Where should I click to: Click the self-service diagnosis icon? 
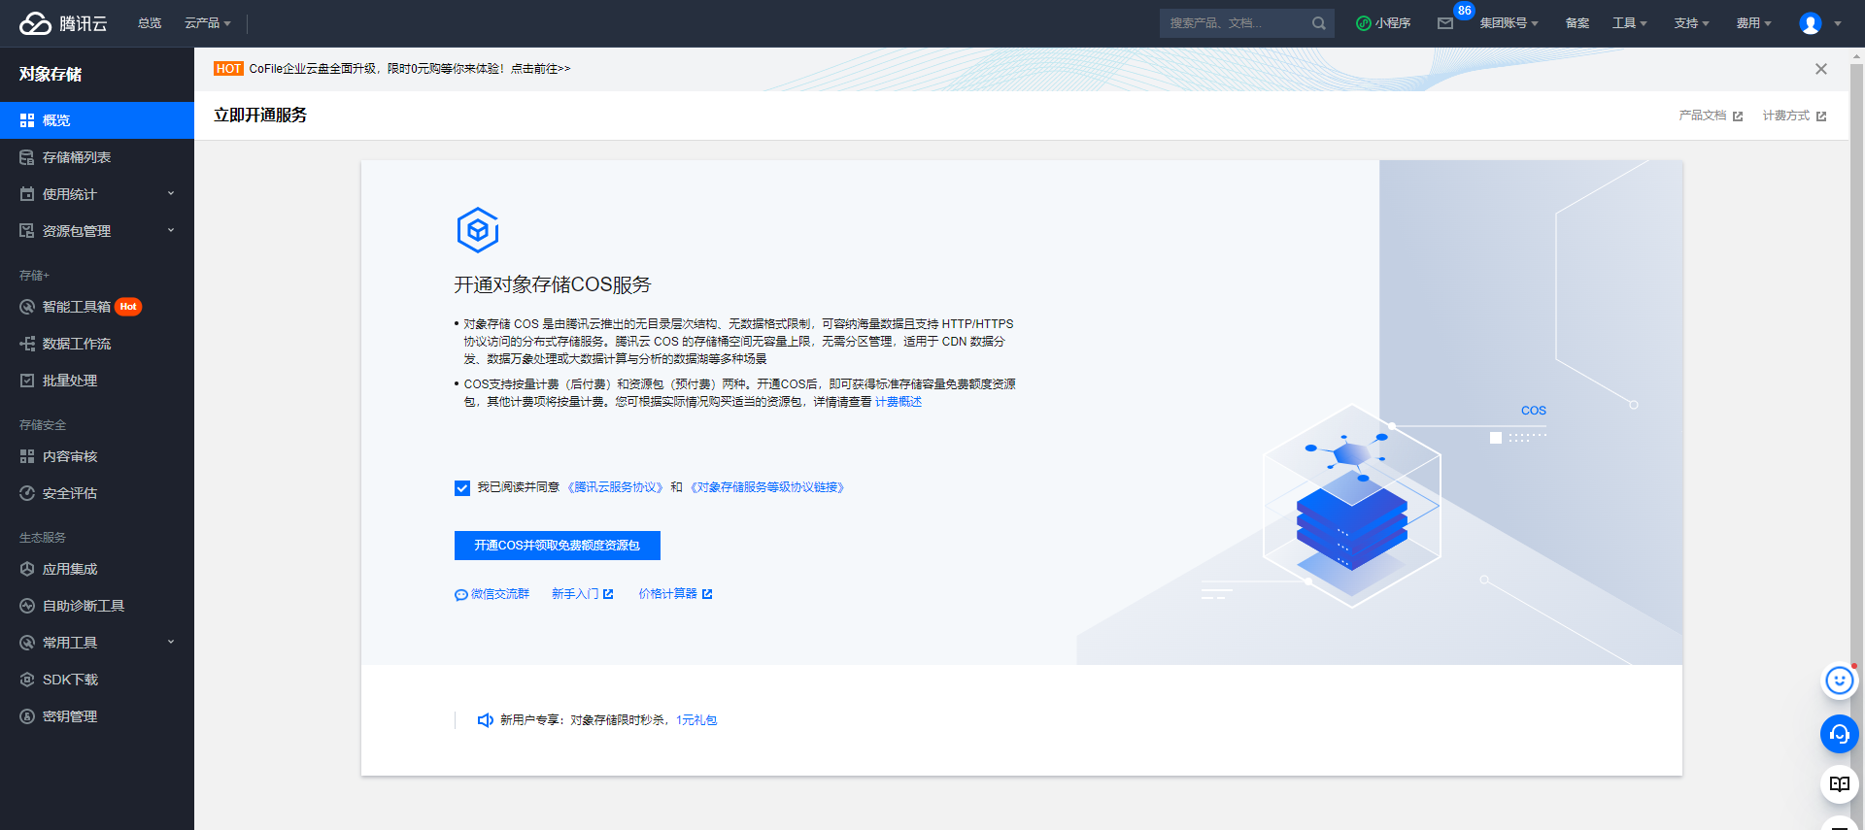pyautogui.click(x=27, y=606)
